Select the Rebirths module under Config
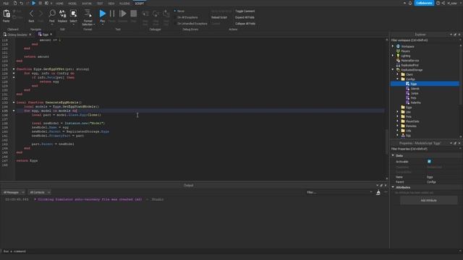463x260 pixels. point(415,103)
